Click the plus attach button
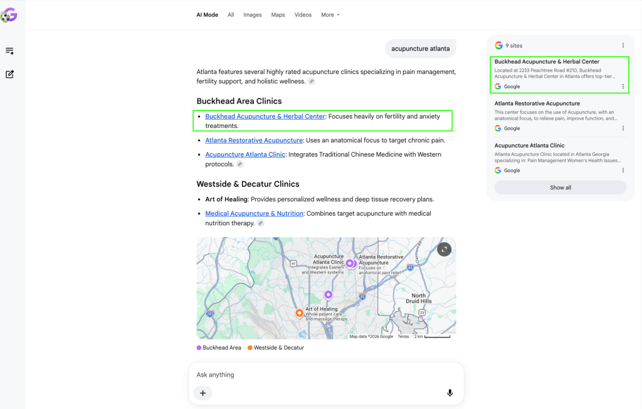The image size is (642, 409). point(203,393)
